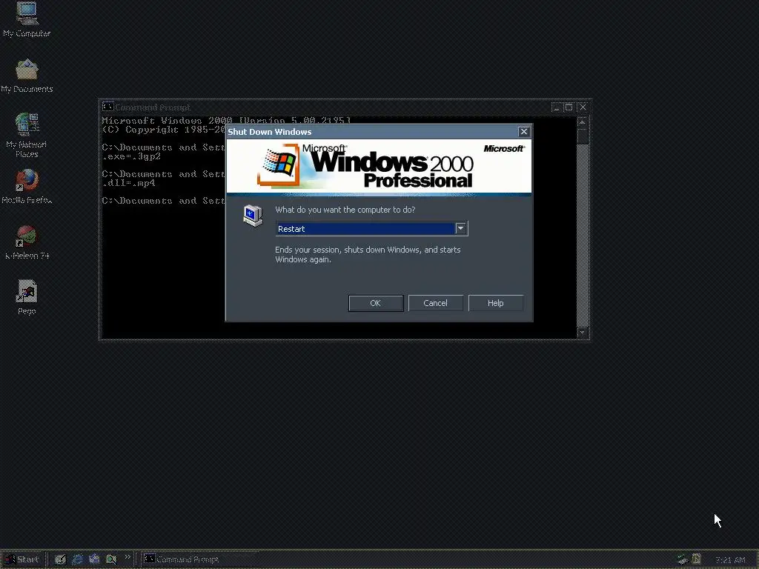Launch Internet Explorer from quick launch
The image size is (759, 569).
77,559
